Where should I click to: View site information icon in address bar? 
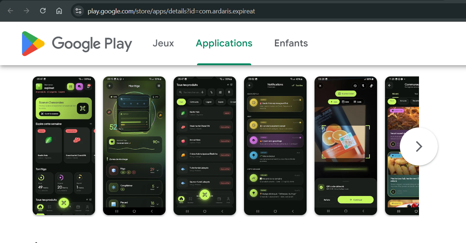pyautogui.click(x=78, y=11)
